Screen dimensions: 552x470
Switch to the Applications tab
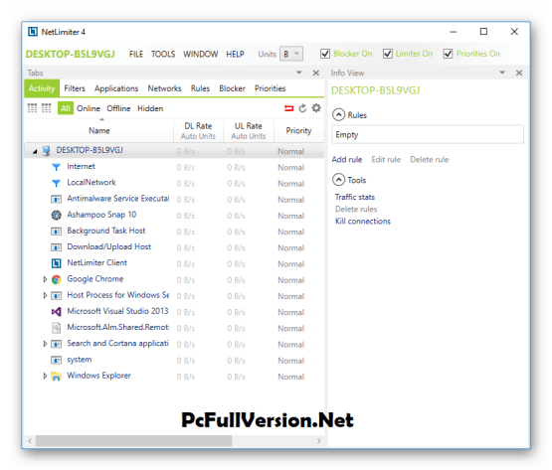tap(116, 88)
